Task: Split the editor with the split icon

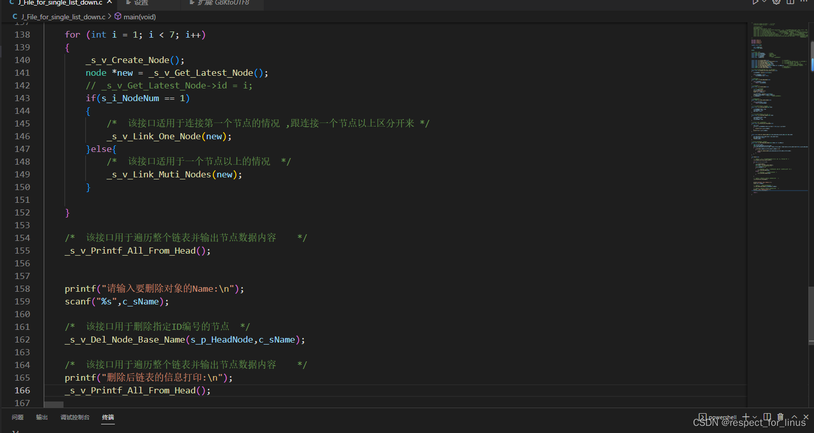Action: coord(790,2)
